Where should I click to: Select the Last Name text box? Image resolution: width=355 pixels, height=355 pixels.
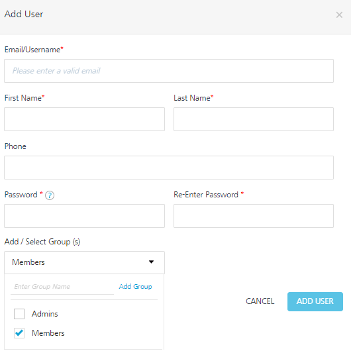pos(254,119)
